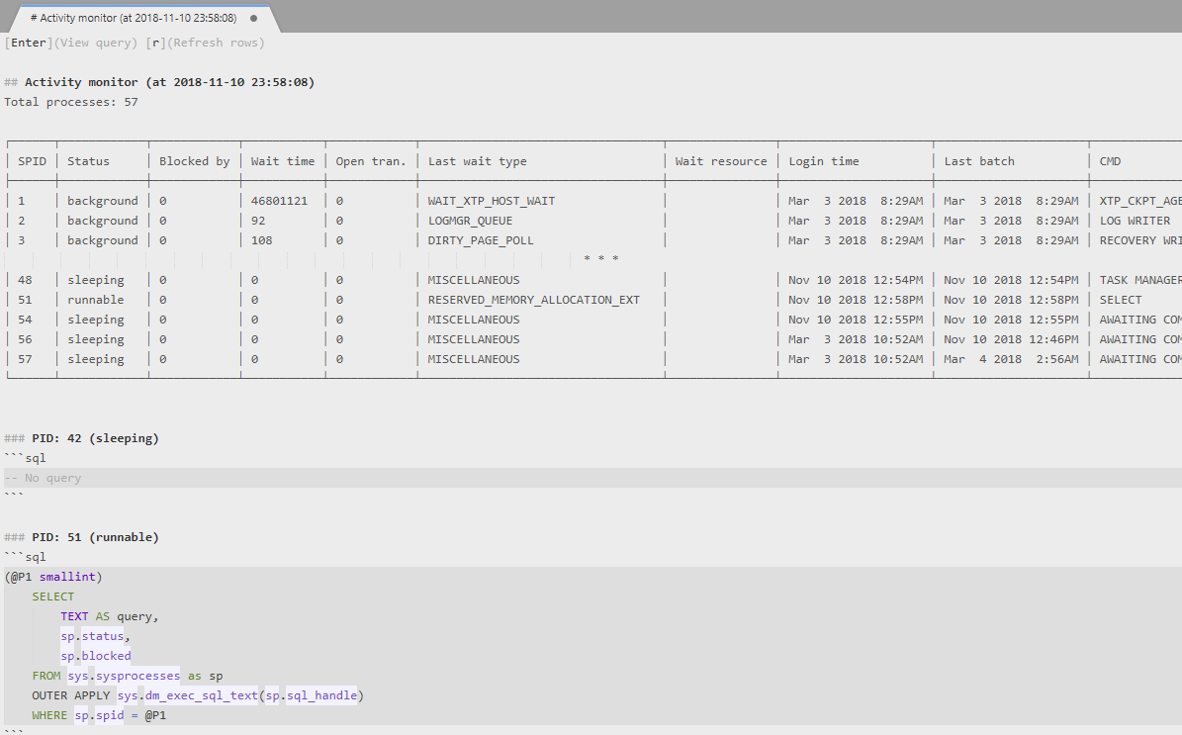1182x735 pixels.
Task: Click the Status column header
Action: coord(88,161)
